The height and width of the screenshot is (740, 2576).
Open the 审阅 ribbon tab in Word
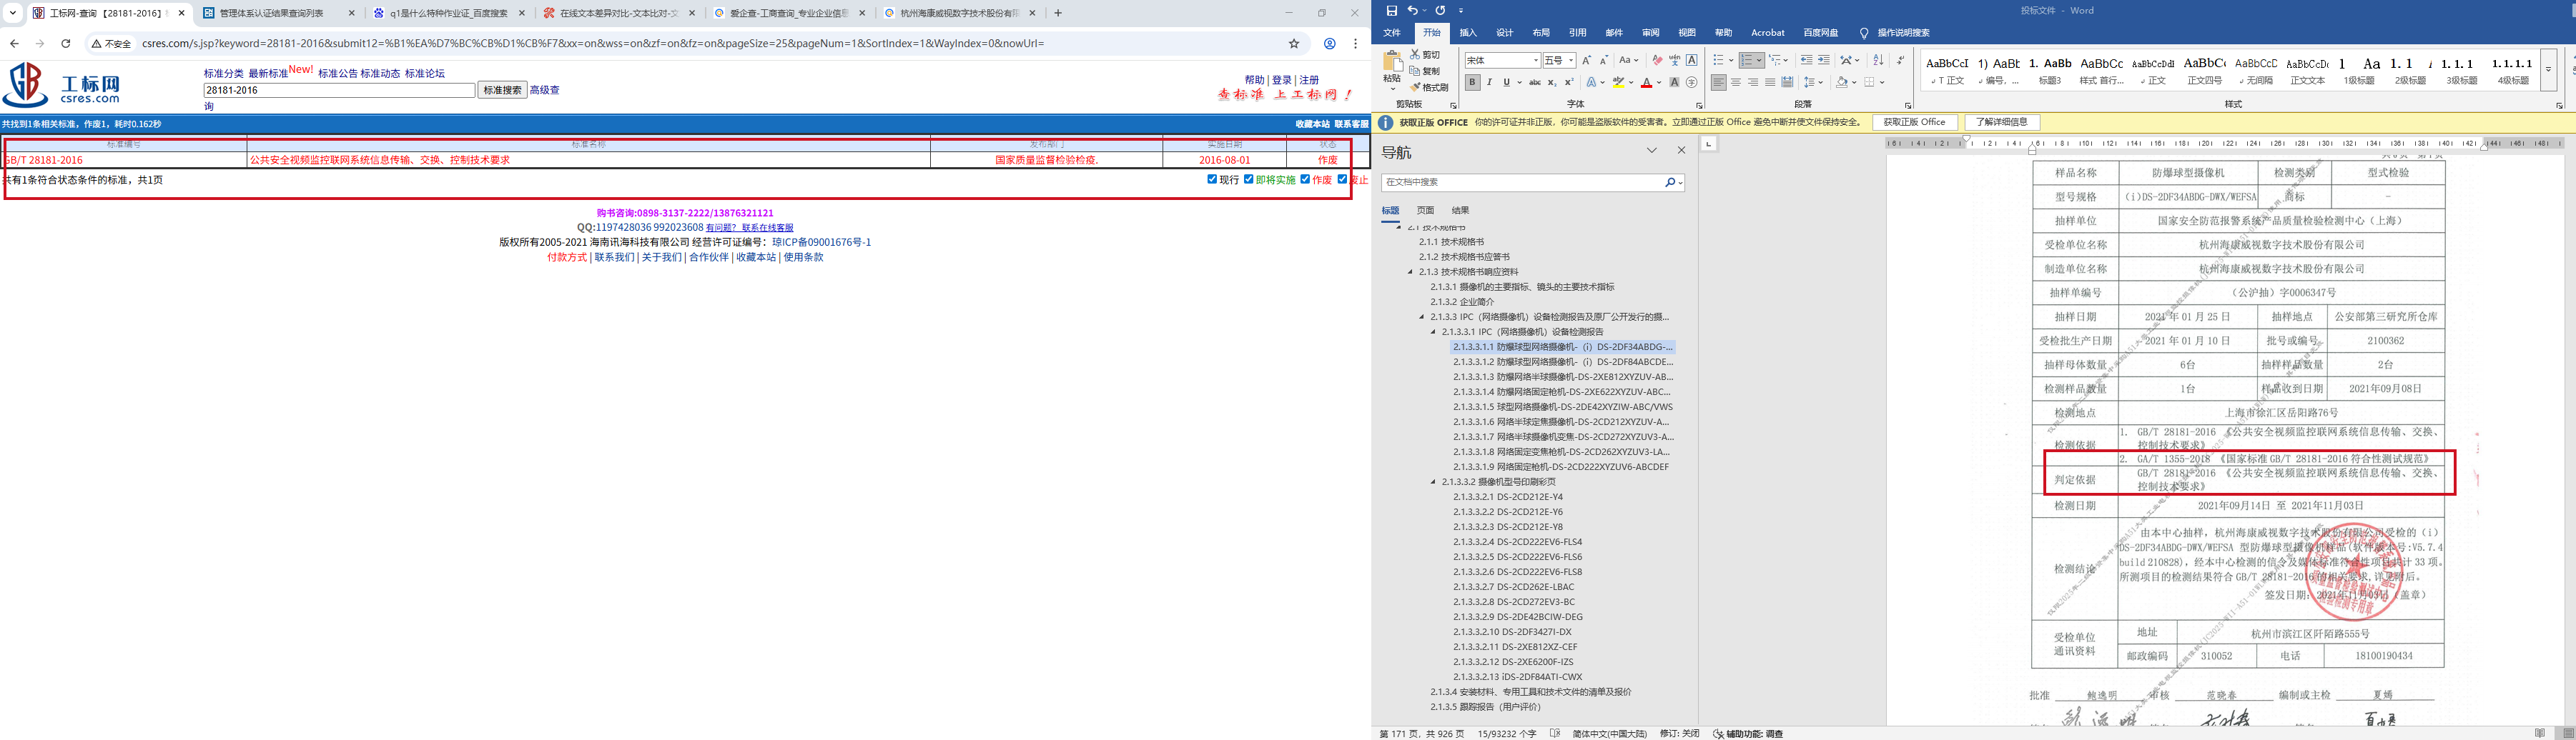point(1650,33)
